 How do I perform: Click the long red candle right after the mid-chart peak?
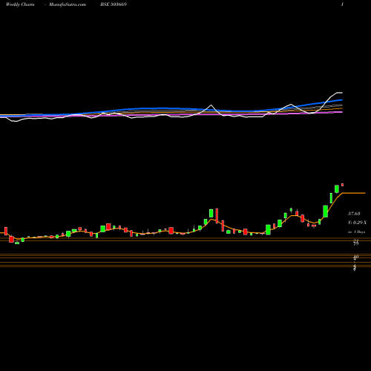pos(217,216)
